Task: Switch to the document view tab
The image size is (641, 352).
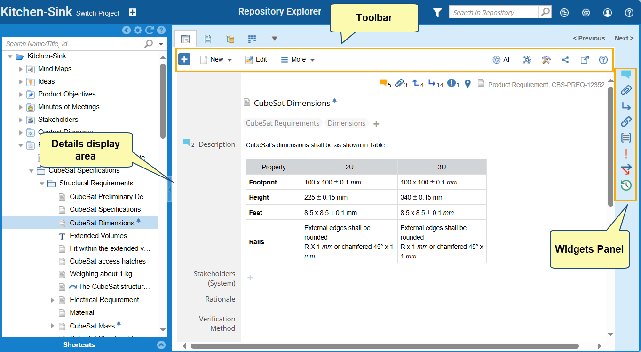Action: (207, 39)
